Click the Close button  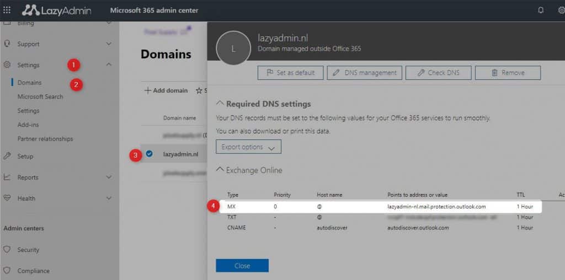pyautogui.click(x=242, y=266)
